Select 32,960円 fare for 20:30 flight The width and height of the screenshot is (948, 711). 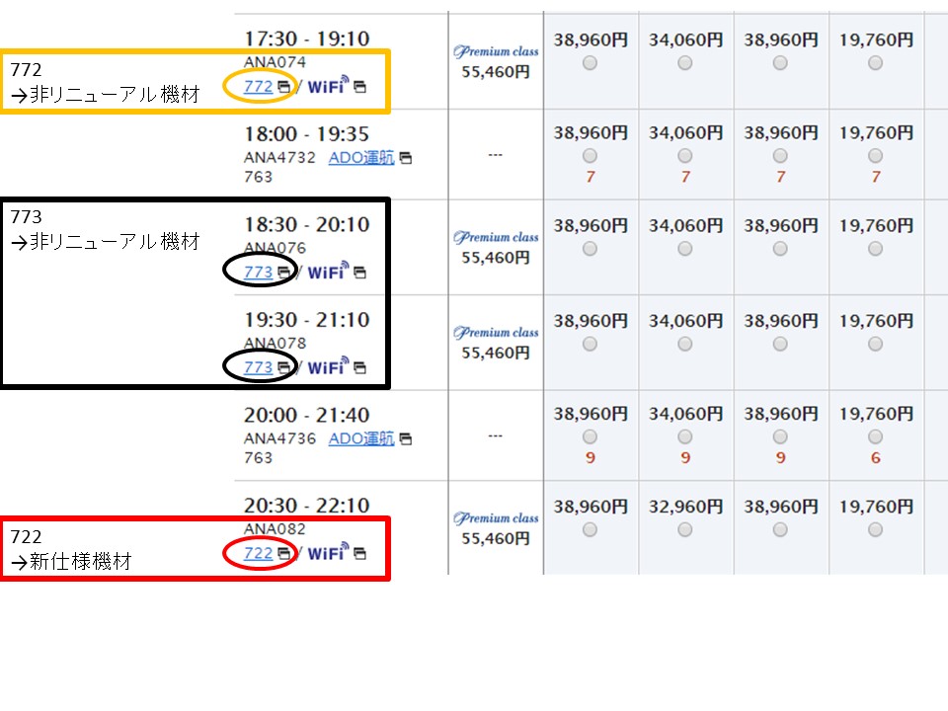coord(685,529)
